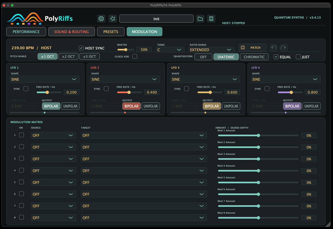Set LFO 3 output to UNIPOLAR

tap(231, 106)
